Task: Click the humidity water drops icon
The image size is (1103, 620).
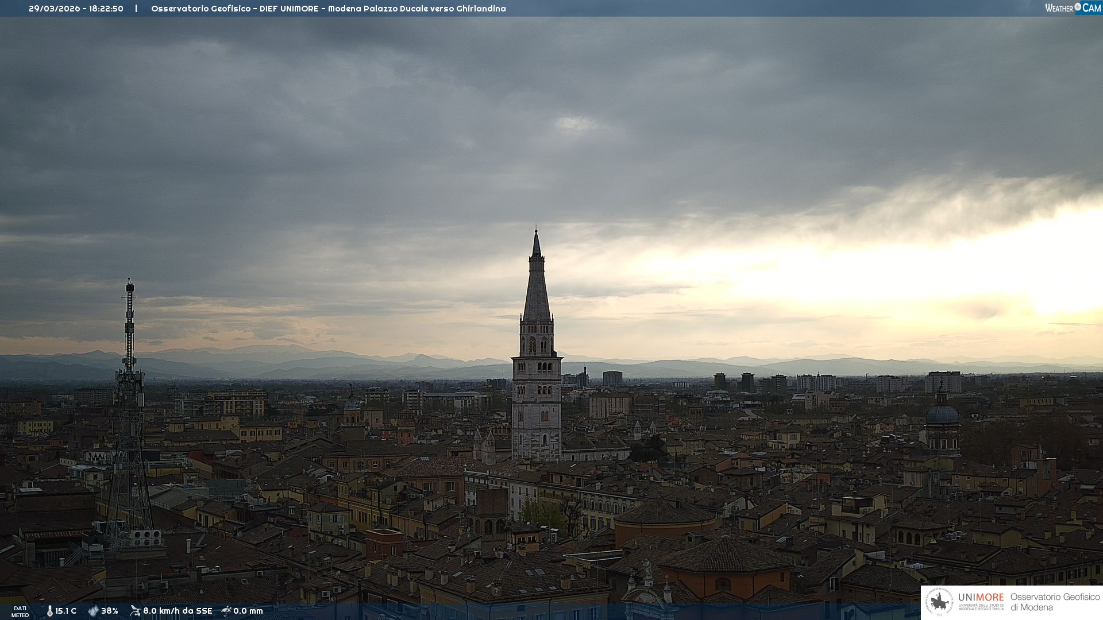Action: tap(93, 611)
